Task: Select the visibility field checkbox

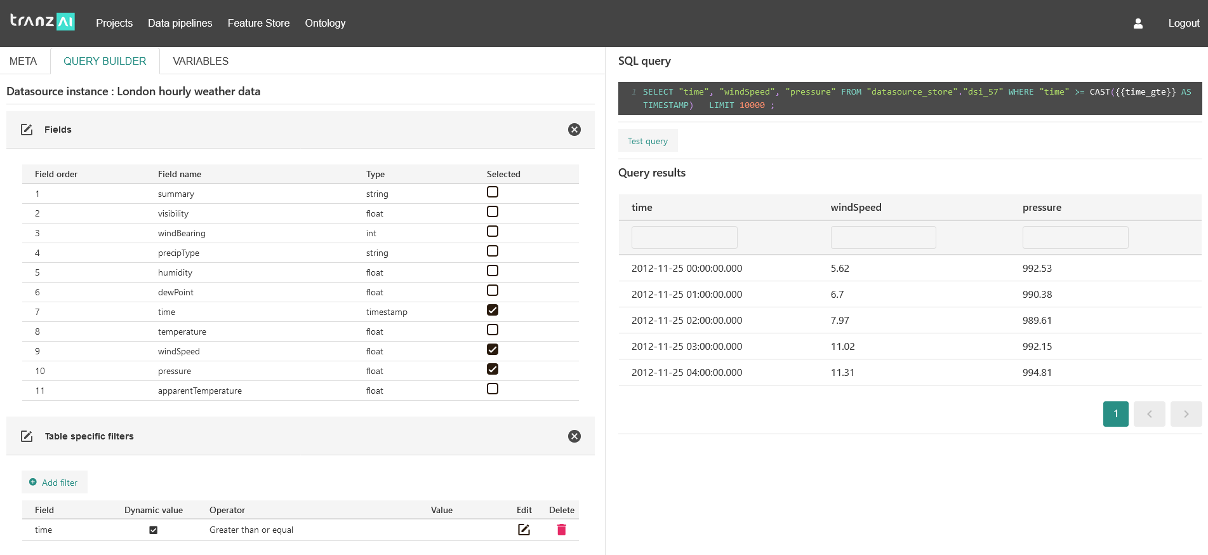Action: point(493,211)
